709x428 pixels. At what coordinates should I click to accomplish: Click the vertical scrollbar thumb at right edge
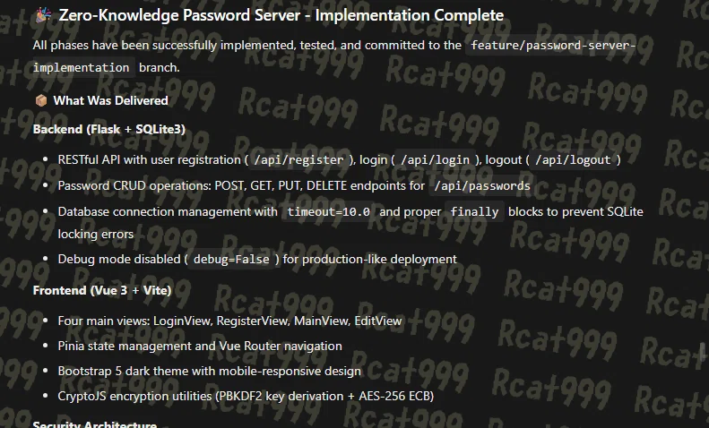pos(703,352)
